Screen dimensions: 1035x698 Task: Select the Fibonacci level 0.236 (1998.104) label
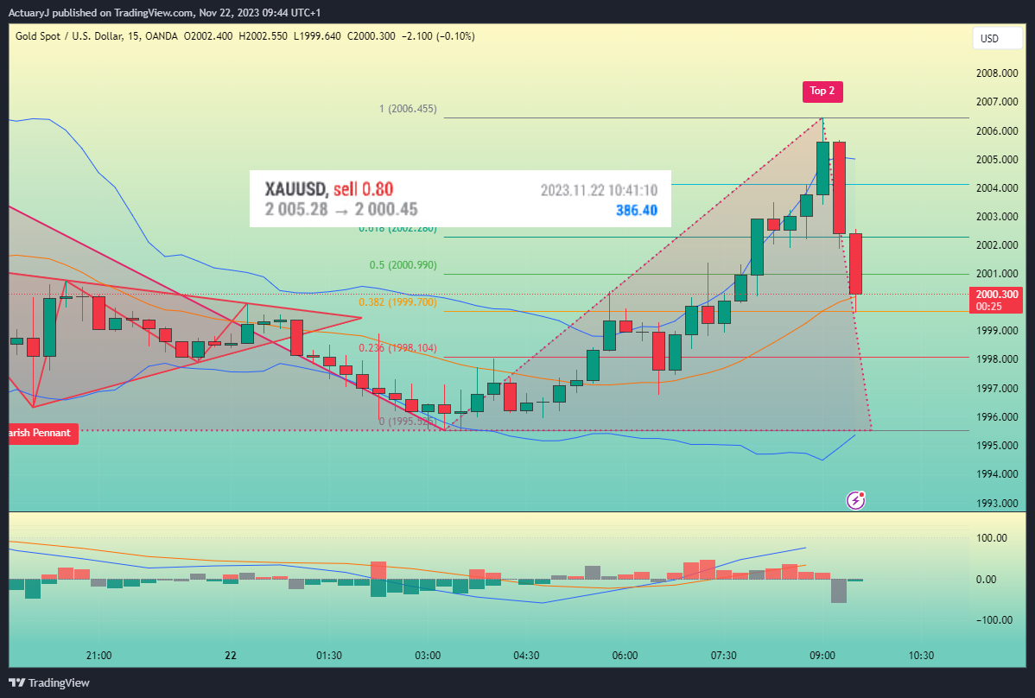coord(398,348)
